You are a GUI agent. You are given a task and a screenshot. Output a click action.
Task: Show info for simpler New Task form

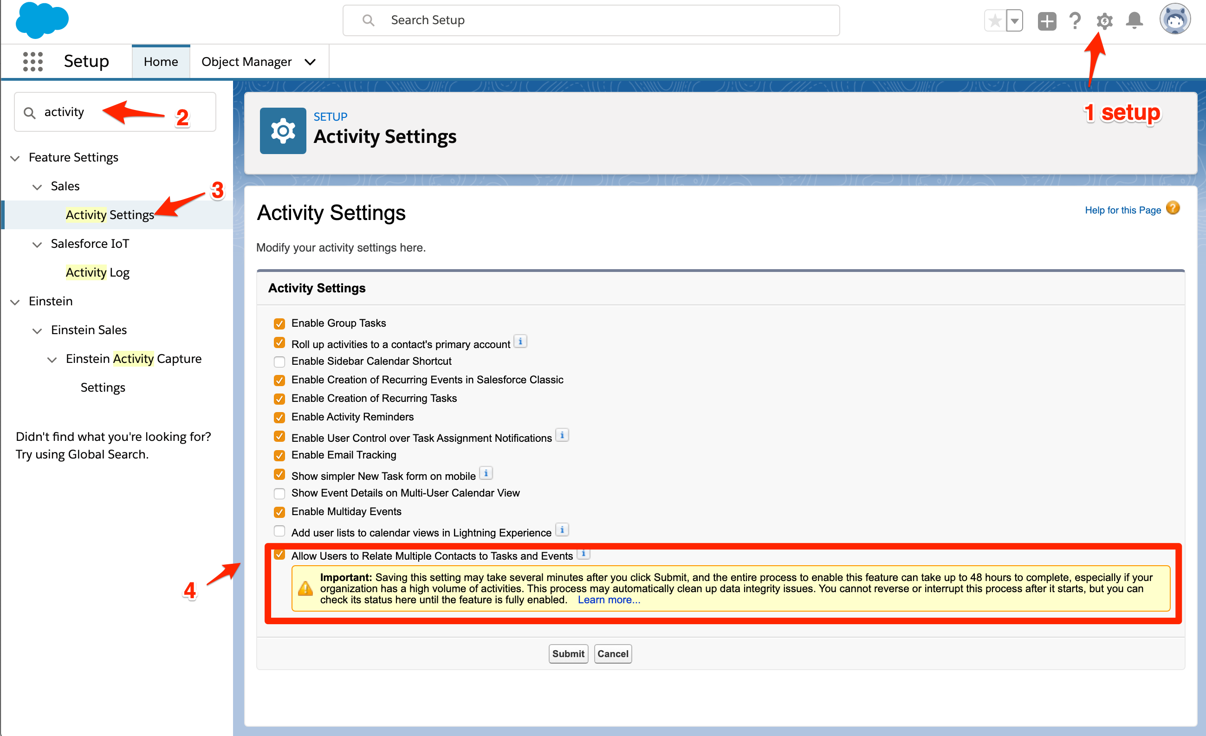486,473
